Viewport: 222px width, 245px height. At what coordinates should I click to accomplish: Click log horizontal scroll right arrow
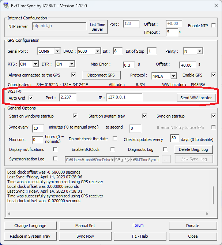click(207, 214)
